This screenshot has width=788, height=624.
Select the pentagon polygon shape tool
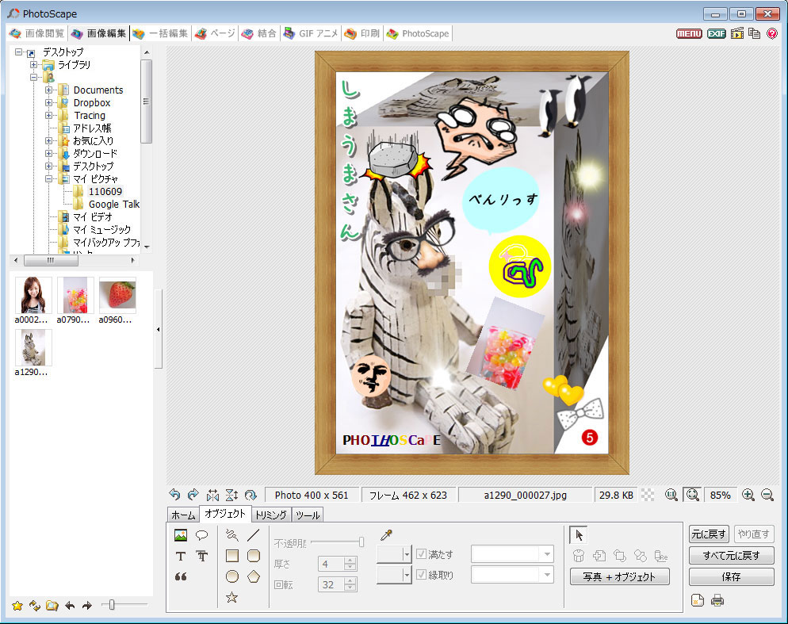click(x=254, y=576)
